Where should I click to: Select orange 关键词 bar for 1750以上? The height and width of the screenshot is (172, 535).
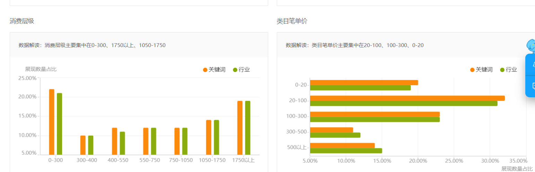click(x=240, y=128)
